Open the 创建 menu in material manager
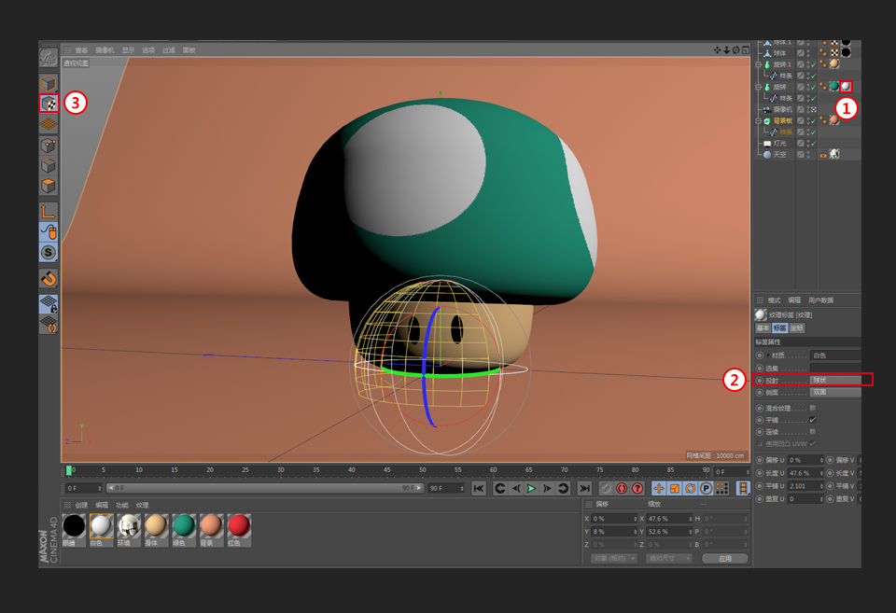This screenshot has width=896, height=613. (x=81, y=505)
